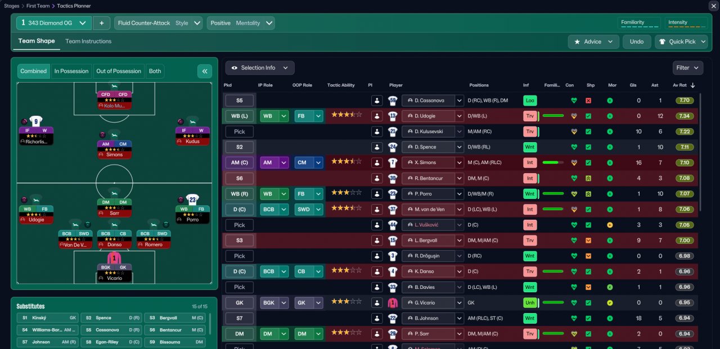
Task: Switch pitch view to In Possession
Action: pos(71,71)
